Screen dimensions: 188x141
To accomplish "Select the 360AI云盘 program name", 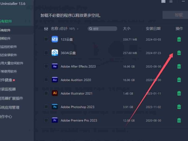I will point(68,53).
